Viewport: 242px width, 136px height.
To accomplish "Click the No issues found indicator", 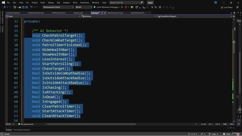I will pyautogui.click(x=26, y=124).
